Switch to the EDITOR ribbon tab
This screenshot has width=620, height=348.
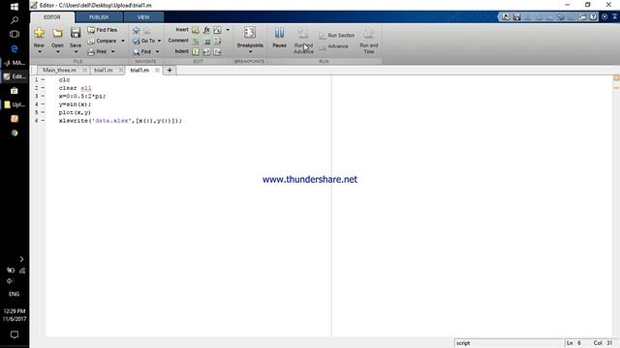pyautogui.click(x=52, y=17)
